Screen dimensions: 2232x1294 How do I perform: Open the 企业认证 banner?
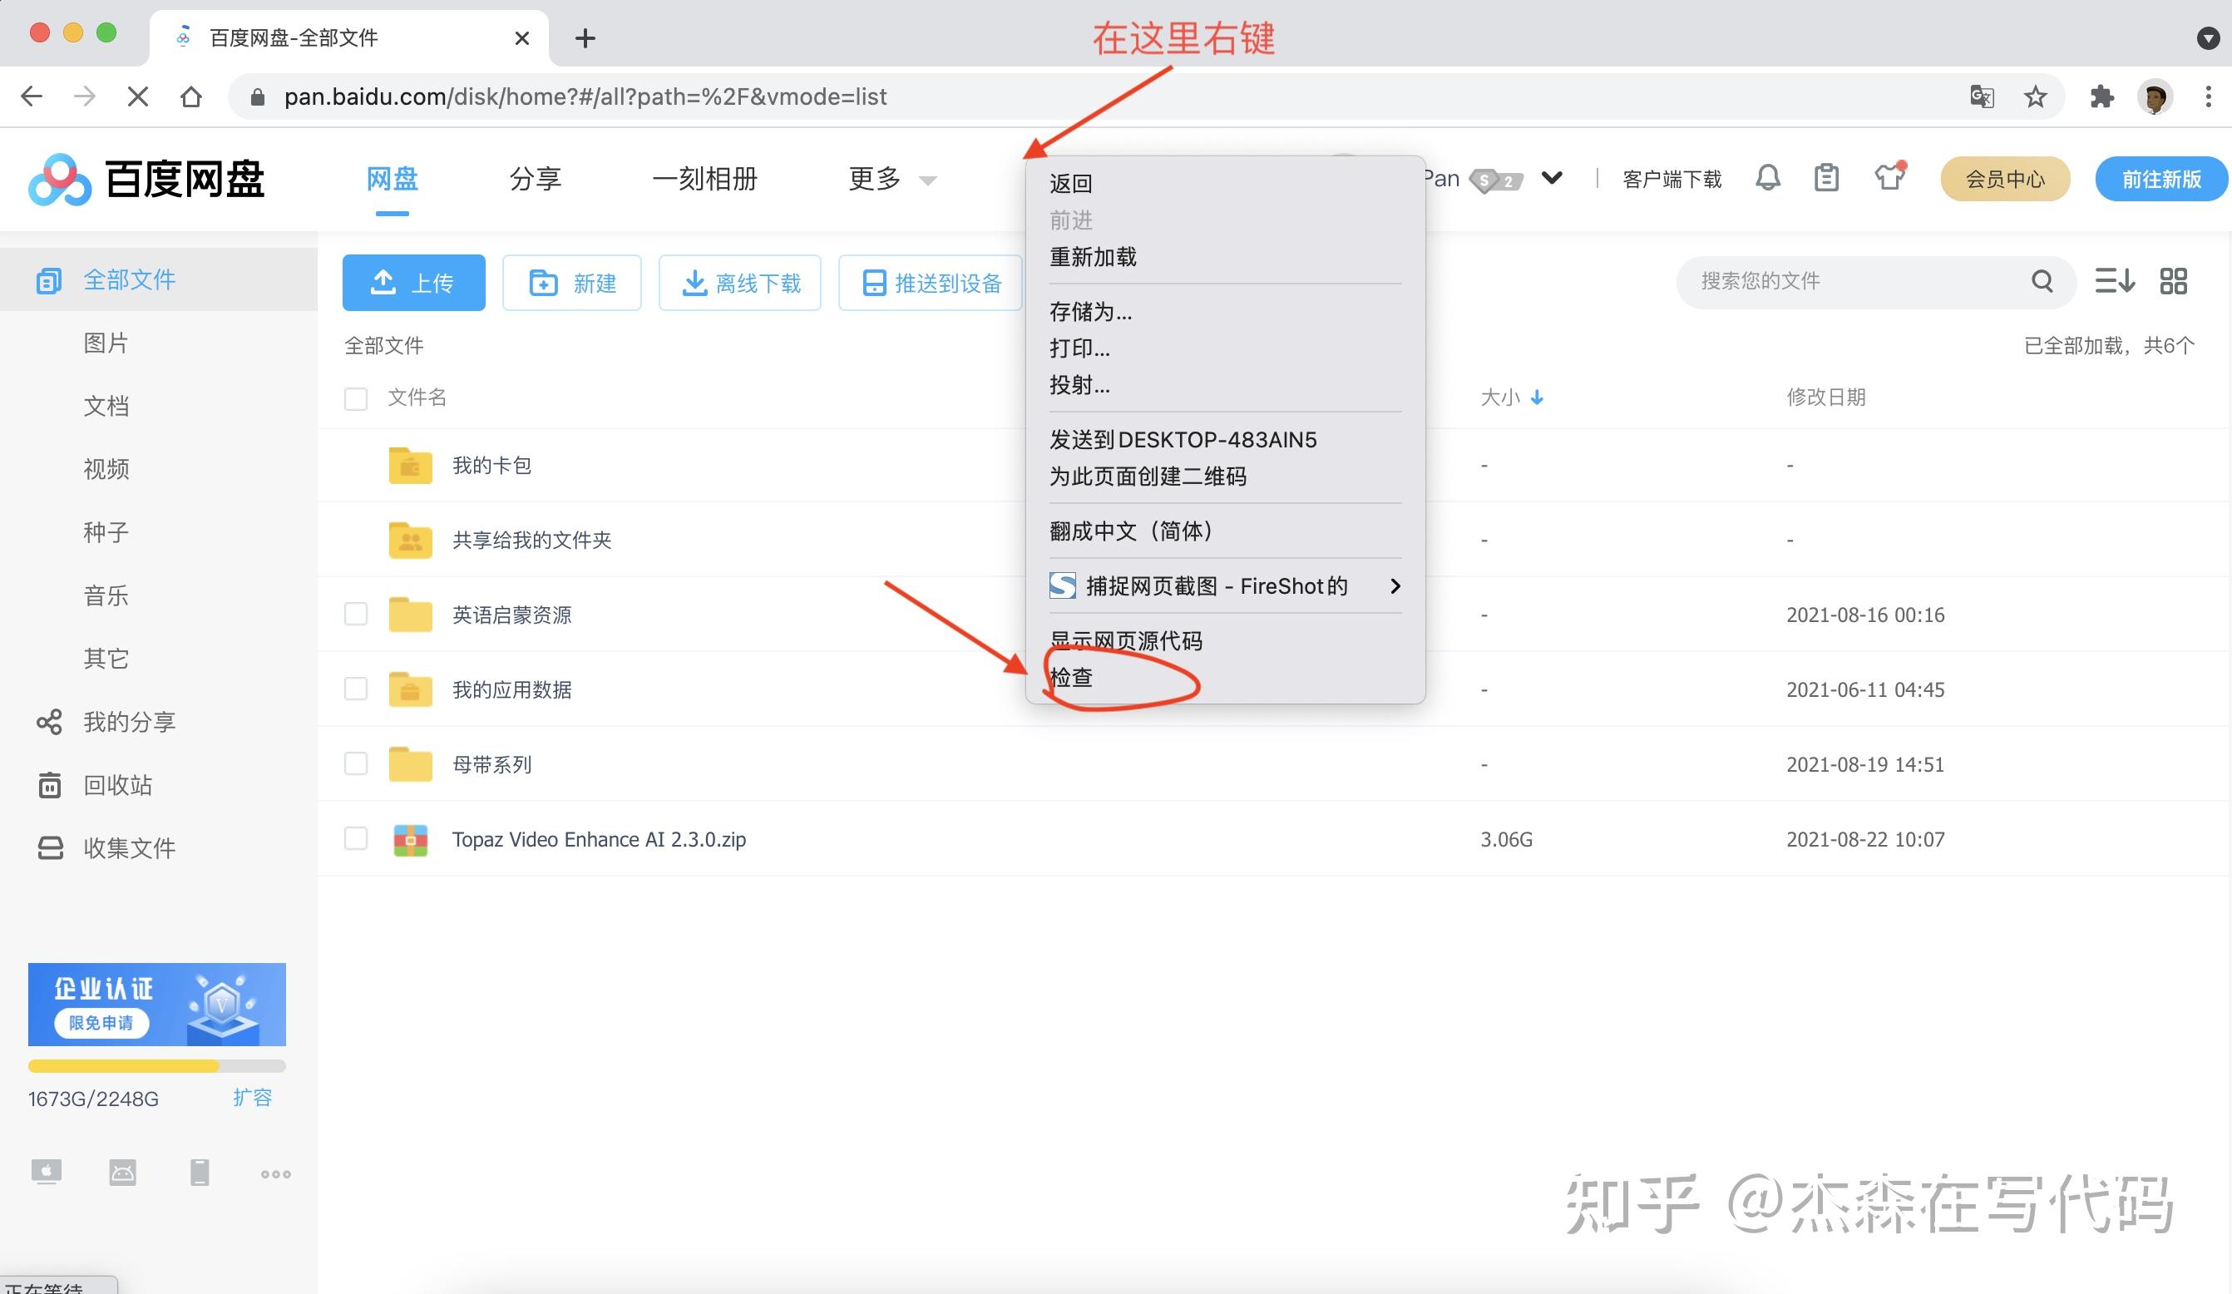tap(157, 1005)
